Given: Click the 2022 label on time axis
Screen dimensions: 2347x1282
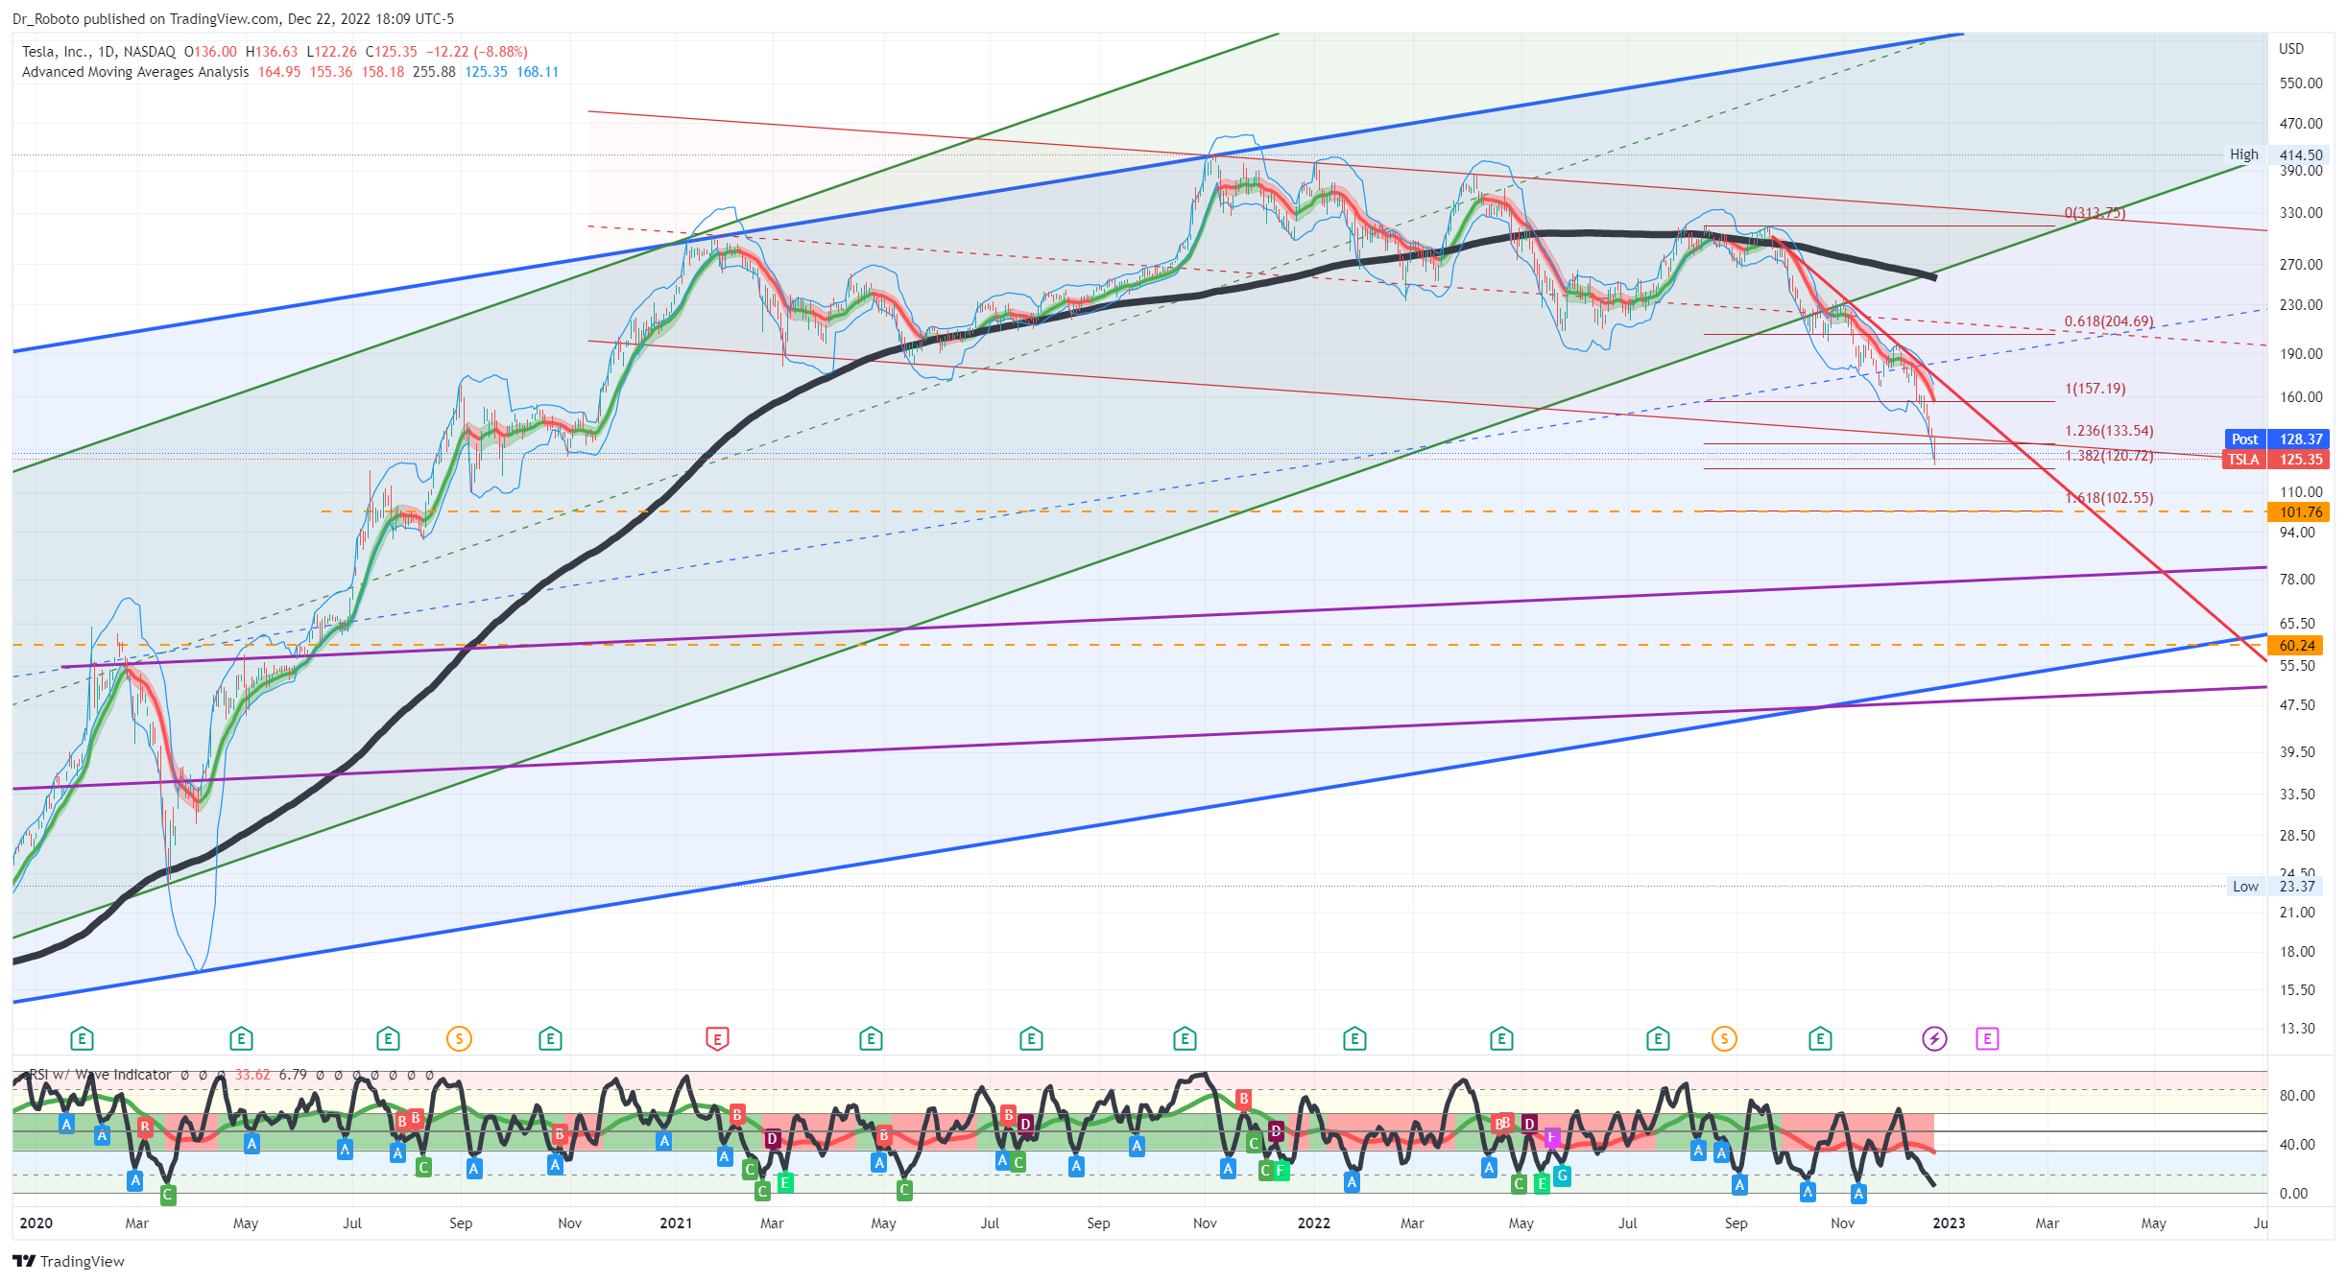Looking at the screenshot, I should pyautogui.click(x=1313, y=1223).
